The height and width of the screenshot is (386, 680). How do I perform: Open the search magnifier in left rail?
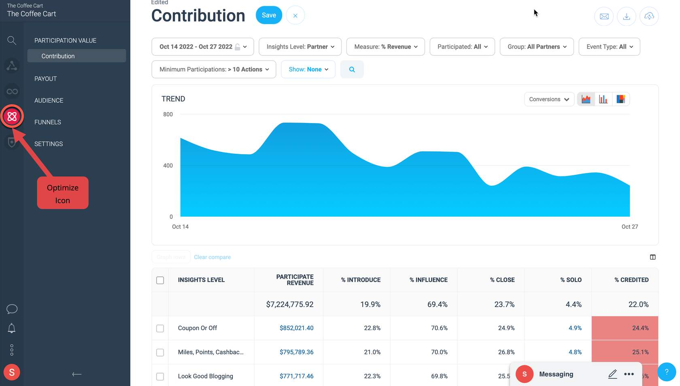(x=12, y=40)
